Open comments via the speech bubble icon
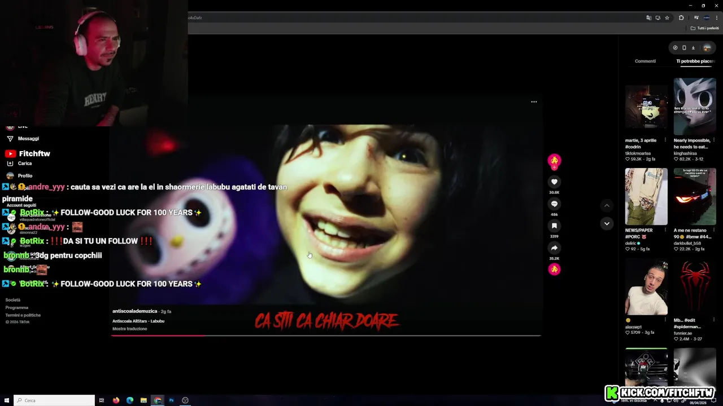The image size is (723, 406). coord(554,204)
